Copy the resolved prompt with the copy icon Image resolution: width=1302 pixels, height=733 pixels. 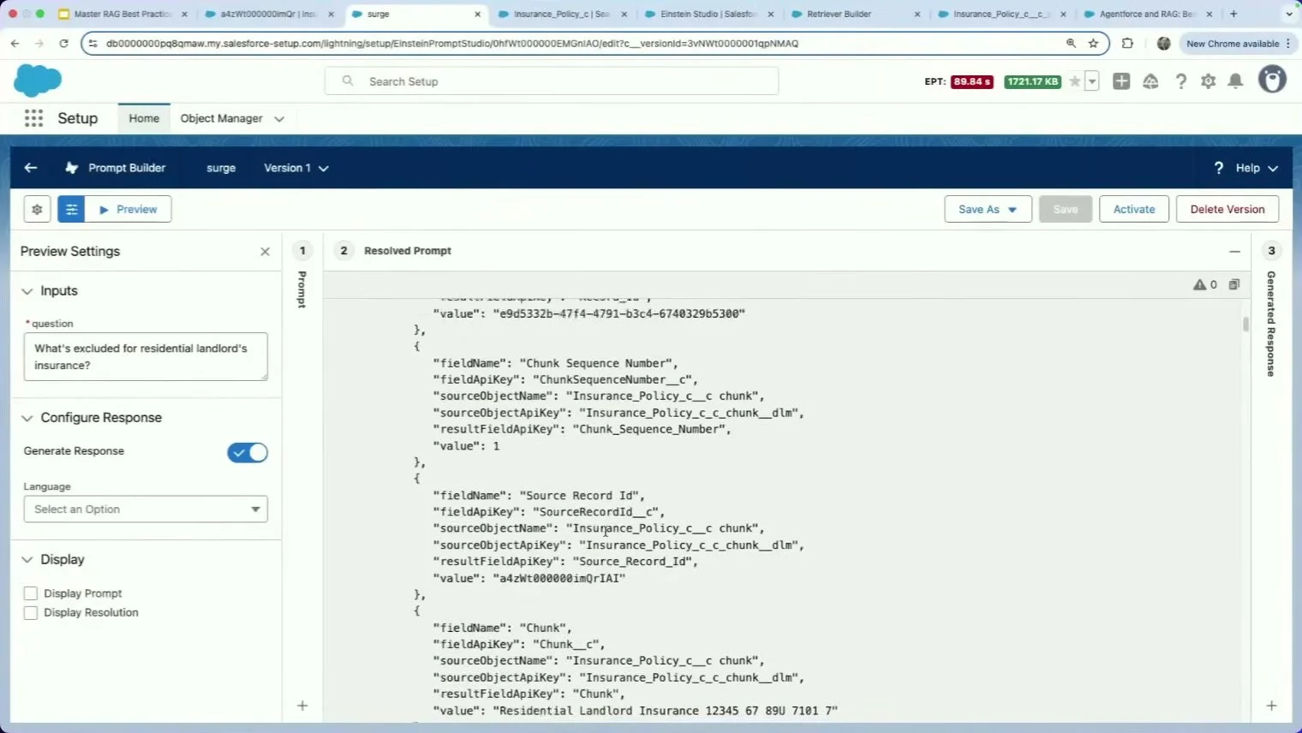coord(1233,284)
